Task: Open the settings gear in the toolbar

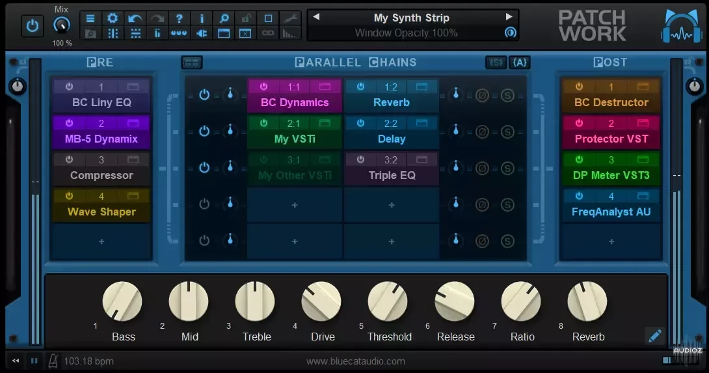Action: point(113,18)
